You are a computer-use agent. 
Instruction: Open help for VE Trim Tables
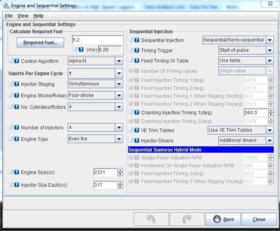pos(137,130)
